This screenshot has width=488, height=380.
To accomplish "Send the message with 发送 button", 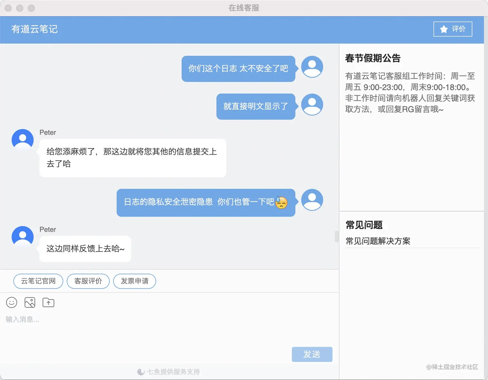I will pyautogui.click(x=312, y=354).
